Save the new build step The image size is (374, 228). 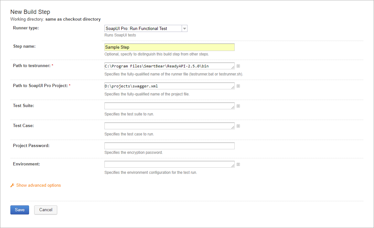20,210
